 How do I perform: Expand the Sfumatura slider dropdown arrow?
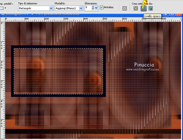(96, 8)
